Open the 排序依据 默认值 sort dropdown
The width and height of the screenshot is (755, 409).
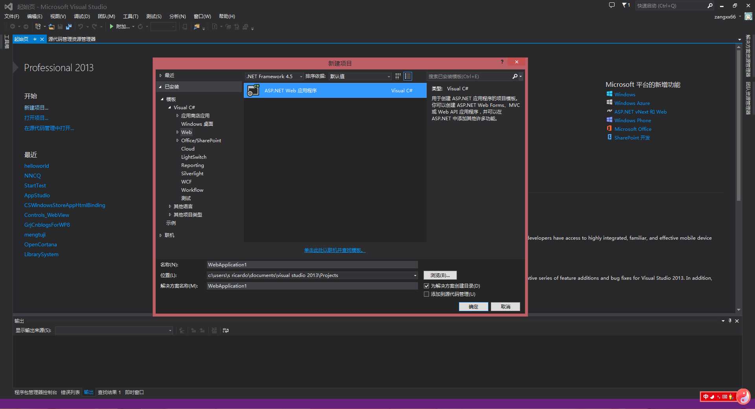(360, 76)
